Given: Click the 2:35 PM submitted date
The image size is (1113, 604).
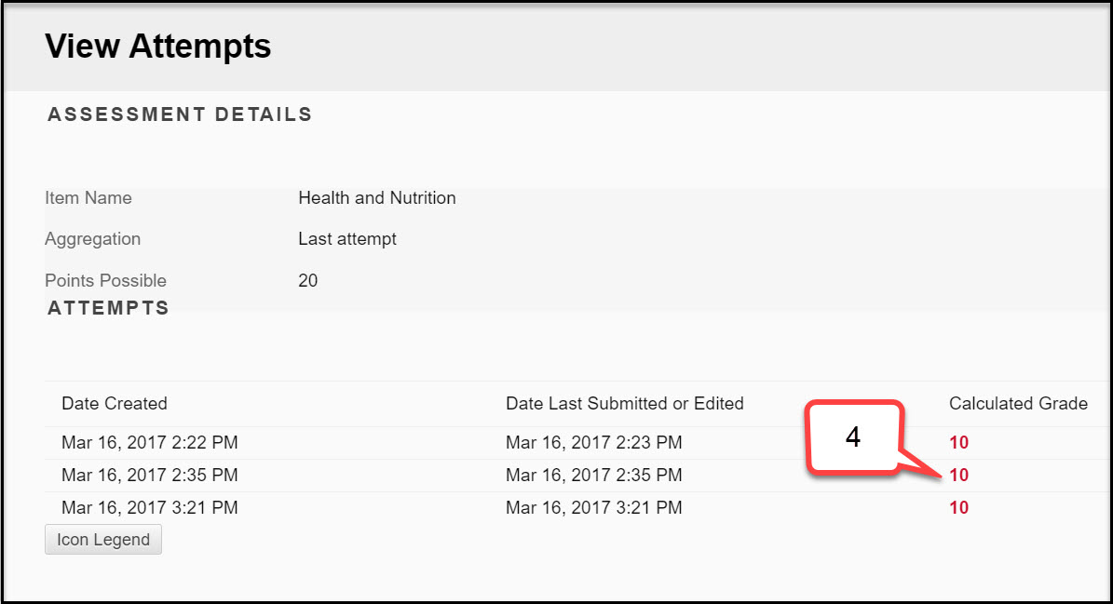Looking at the screenshot, I should coord(593,475).
